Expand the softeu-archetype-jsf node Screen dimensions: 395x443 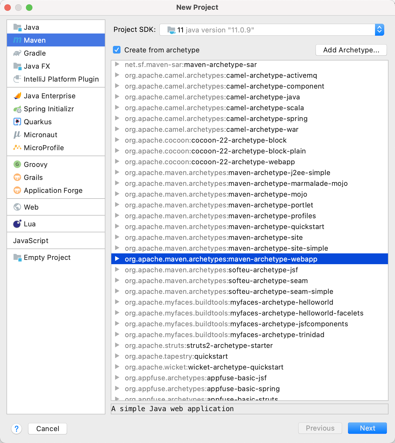click(x=117, y=270)
